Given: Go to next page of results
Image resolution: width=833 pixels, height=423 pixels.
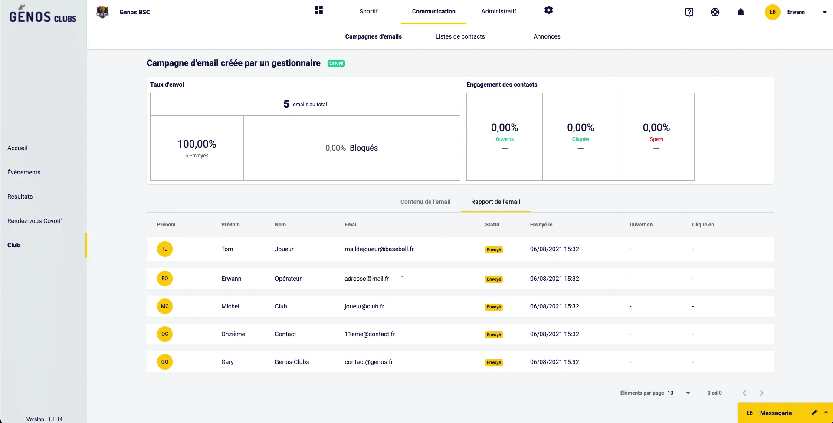Looking at the screenshot, I should click(x=761, y=393).
